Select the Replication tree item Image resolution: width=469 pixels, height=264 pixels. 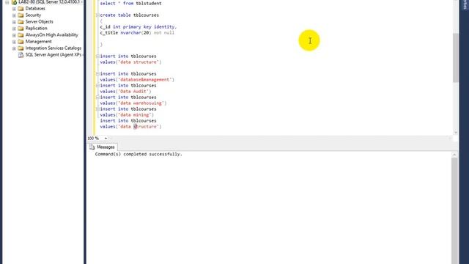[36, 29]
